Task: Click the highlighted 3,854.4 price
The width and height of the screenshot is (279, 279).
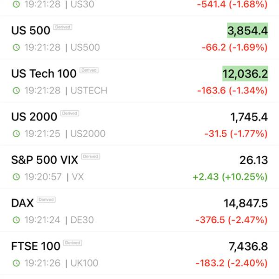Action: 247,30
